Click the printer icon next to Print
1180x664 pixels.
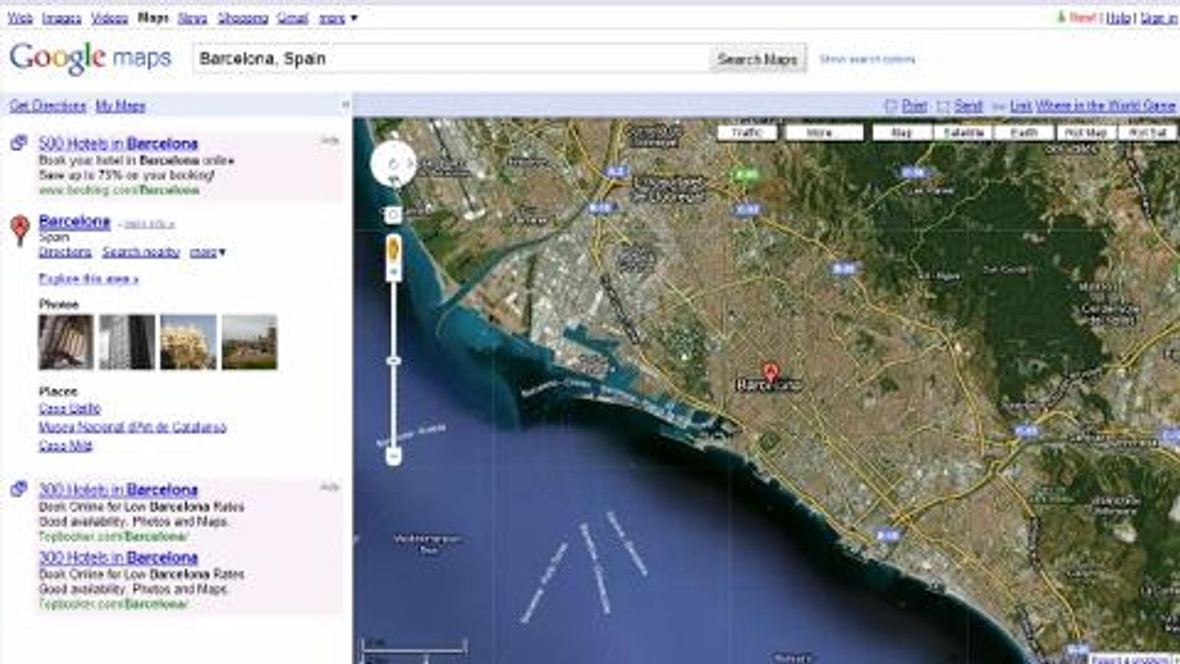(890, 106)
